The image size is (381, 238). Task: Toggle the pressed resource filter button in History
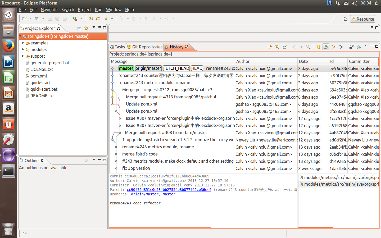326,47
